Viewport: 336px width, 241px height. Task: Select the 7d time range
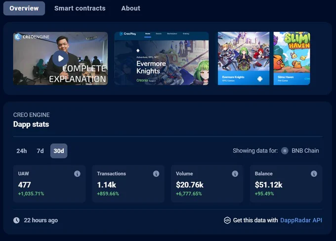pos(40,151)
